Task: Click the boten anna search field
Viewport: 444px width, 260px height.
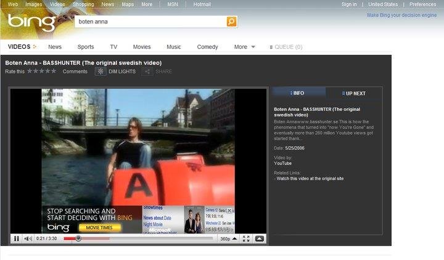Action: 150,22
